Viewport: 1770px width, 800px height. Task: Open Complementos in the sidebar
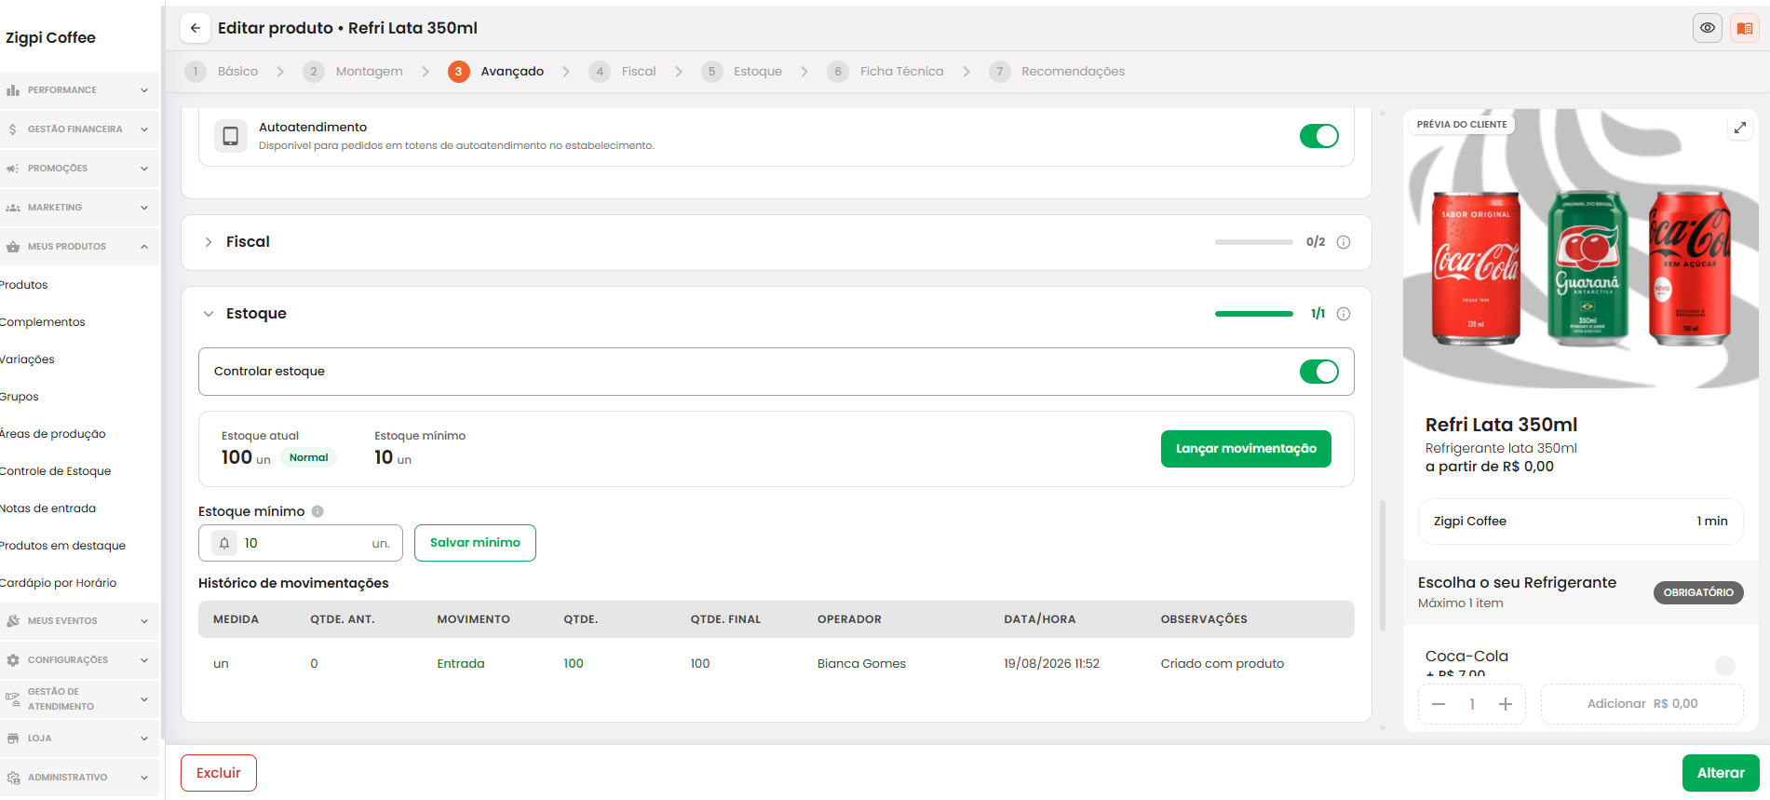[43, 322]
